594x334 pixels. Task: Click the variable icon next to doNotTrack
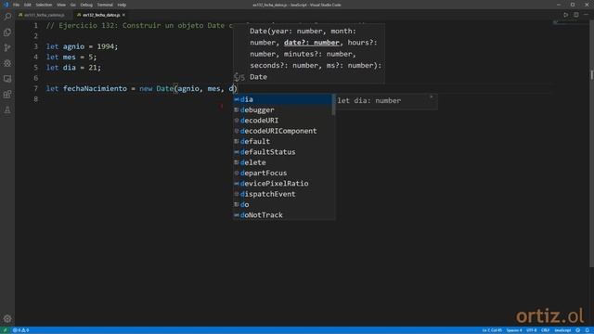tap(237, 215)
